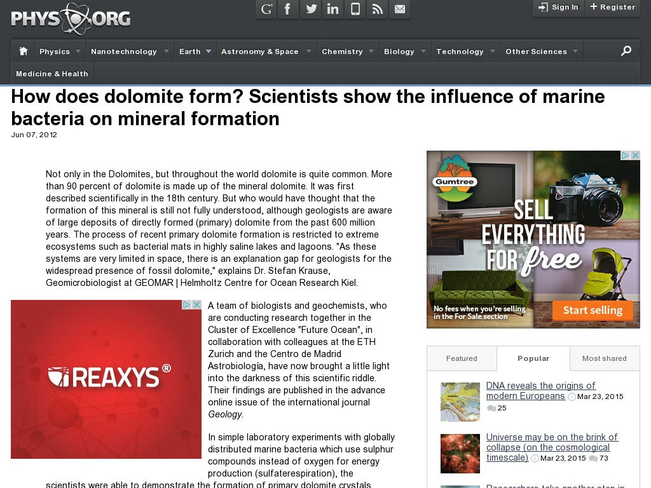Select the Twitter icon in the header
This screenshot has height=488, width=651.
[x=310, y=9]
